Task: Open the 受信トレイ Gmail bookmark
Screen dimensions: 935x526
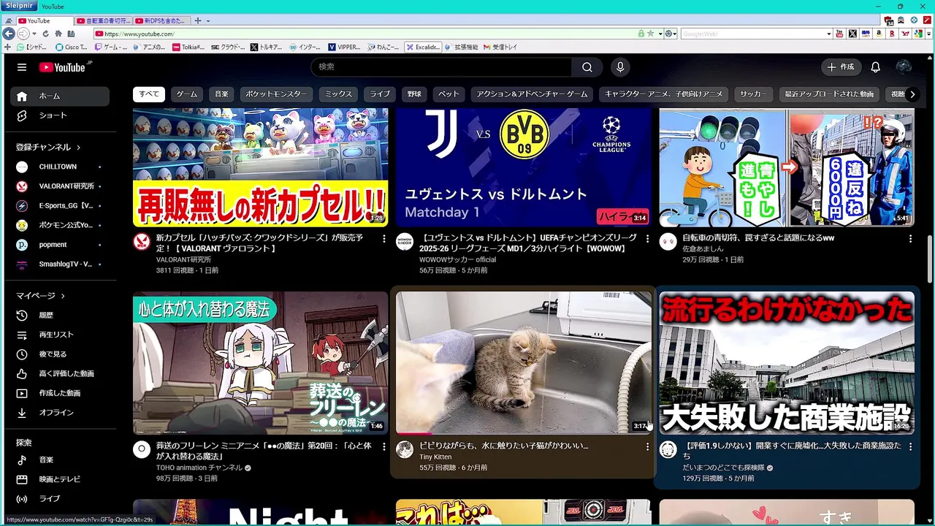Action: 500,47
